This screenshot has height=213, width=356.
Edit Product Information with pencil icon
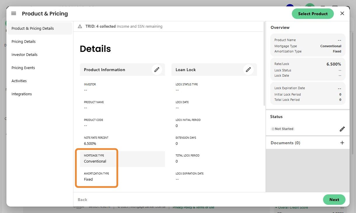coord(157,70)
